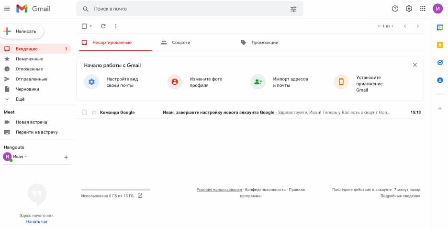This screenshot has height=229, width=448.
Task: Click the search magnifier icon
Action: [85, 9]
